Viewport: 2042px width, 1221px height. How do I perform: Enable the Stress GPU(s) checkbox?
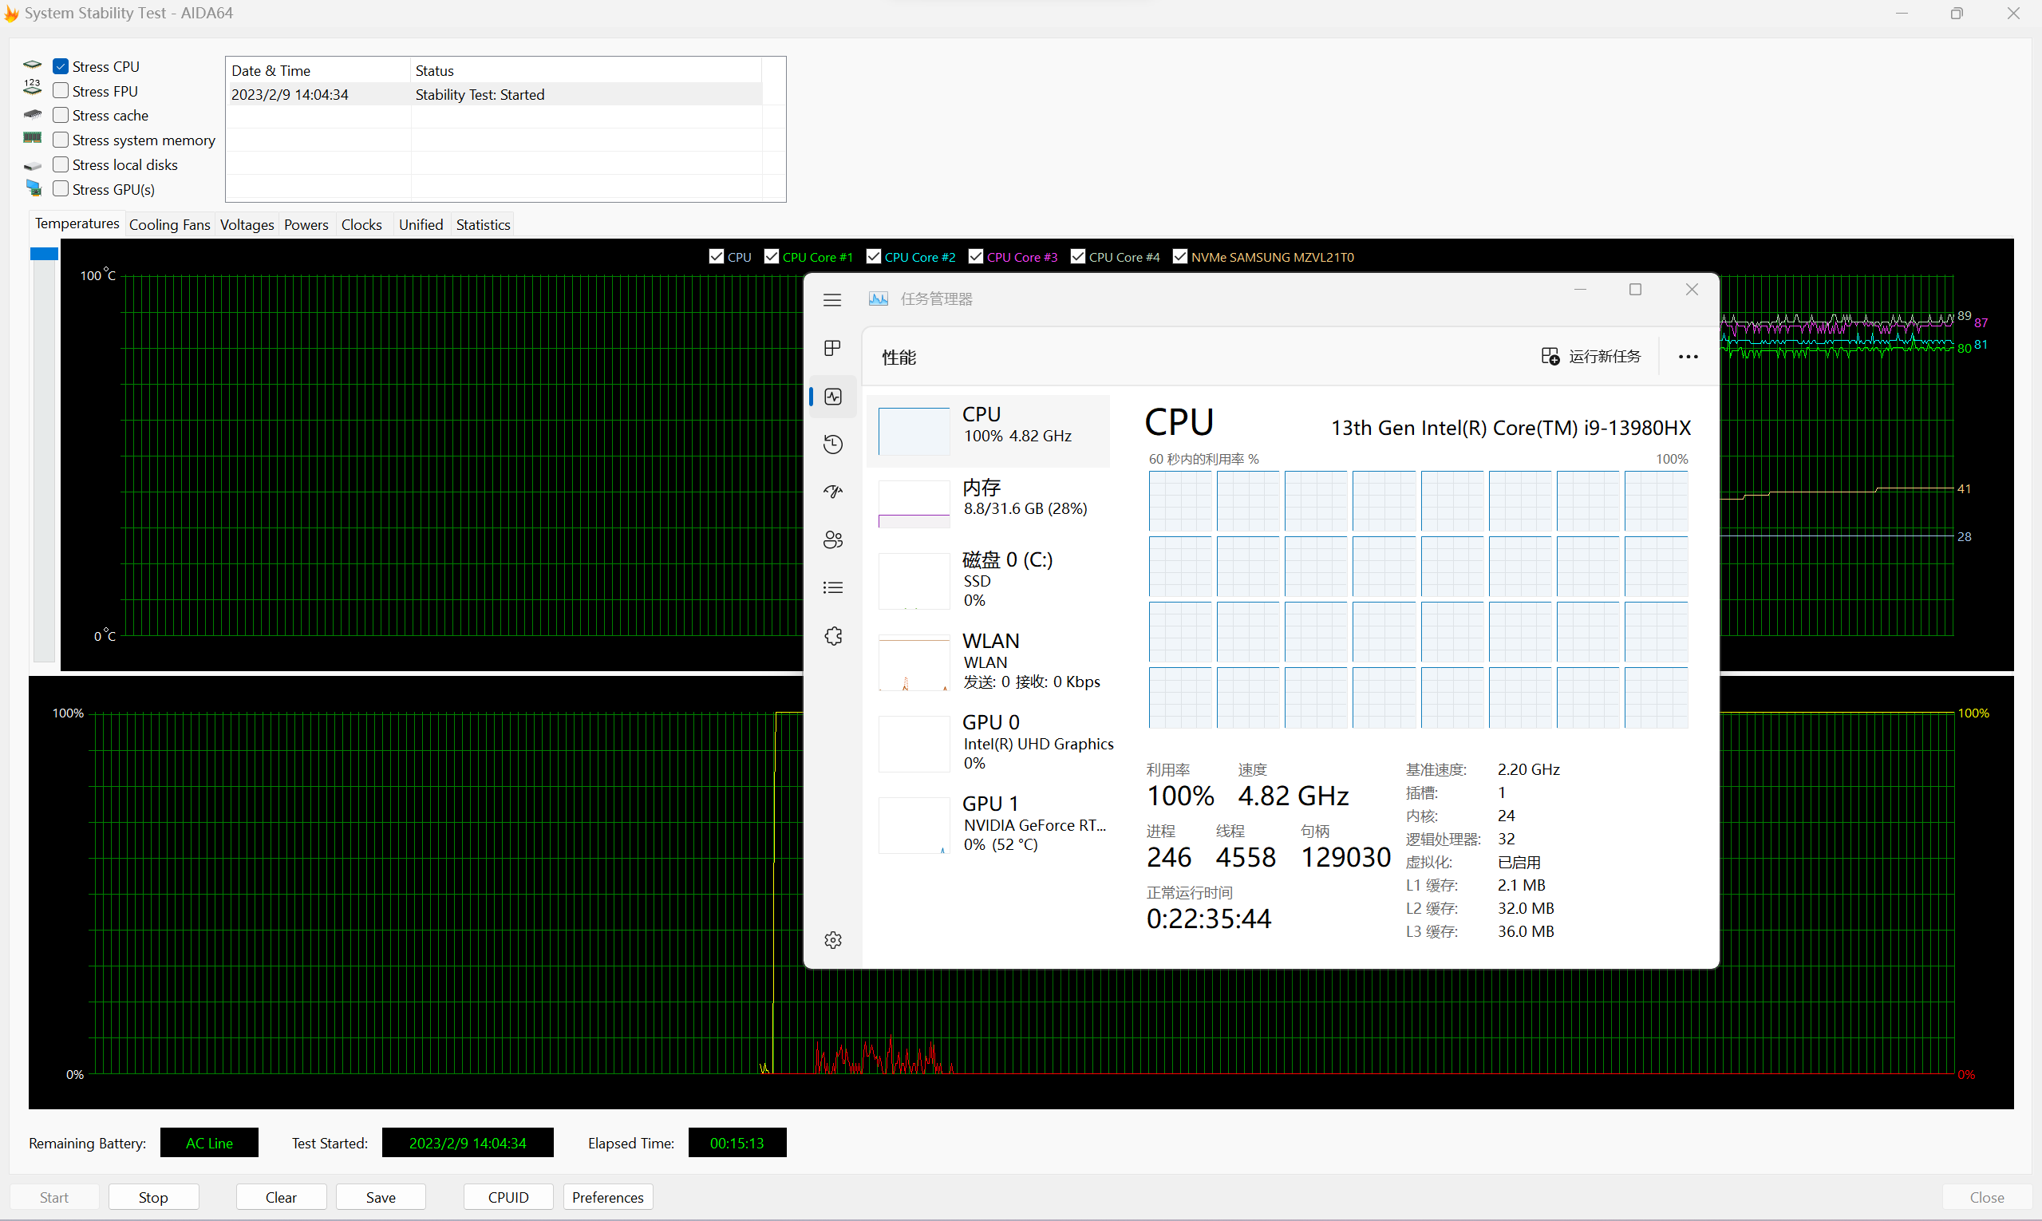coord(61,189)
